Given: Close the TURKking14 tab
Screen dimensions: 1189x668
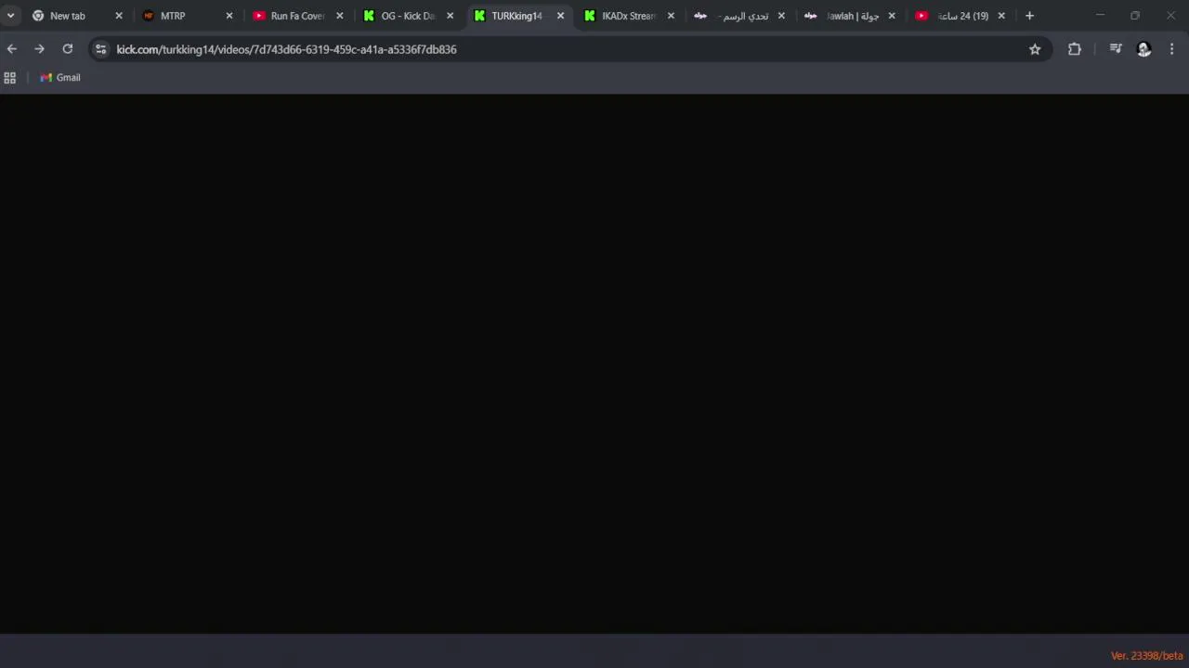Looking at the screenshot, I should pos(560,16).
